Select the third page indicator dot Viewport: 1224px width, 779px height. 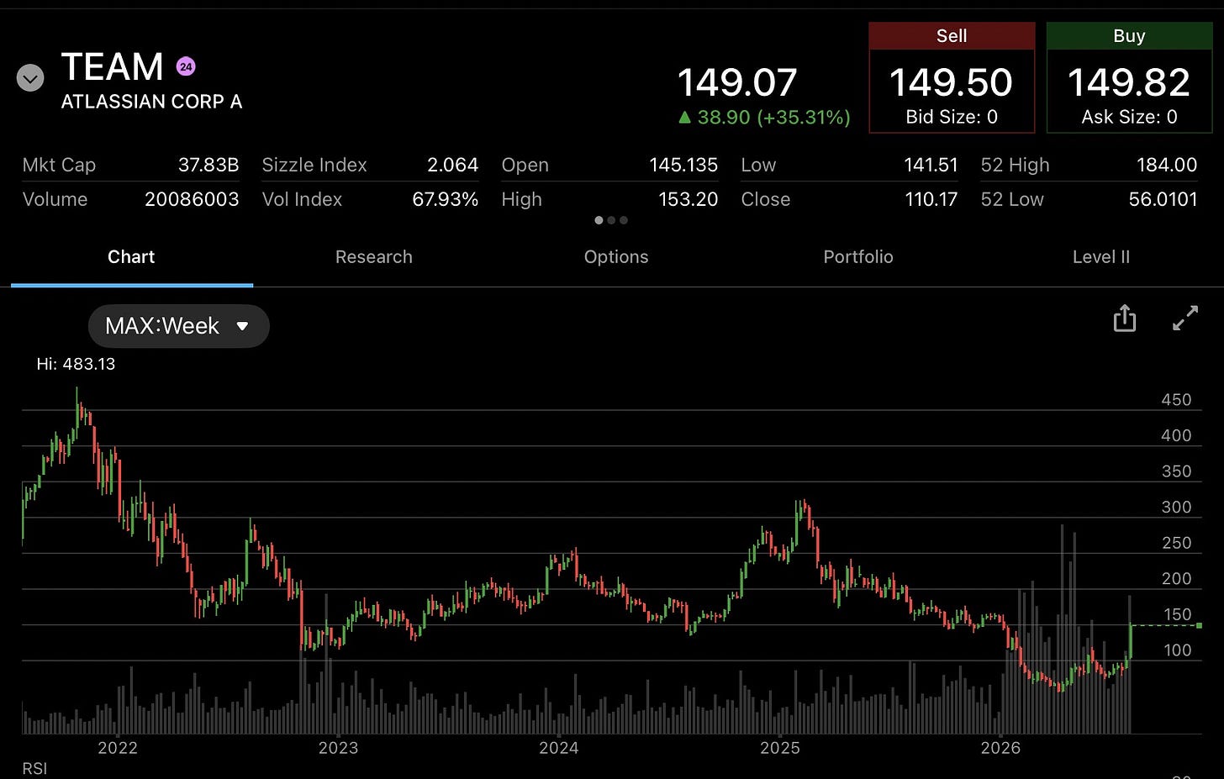(x=624, y=220)
